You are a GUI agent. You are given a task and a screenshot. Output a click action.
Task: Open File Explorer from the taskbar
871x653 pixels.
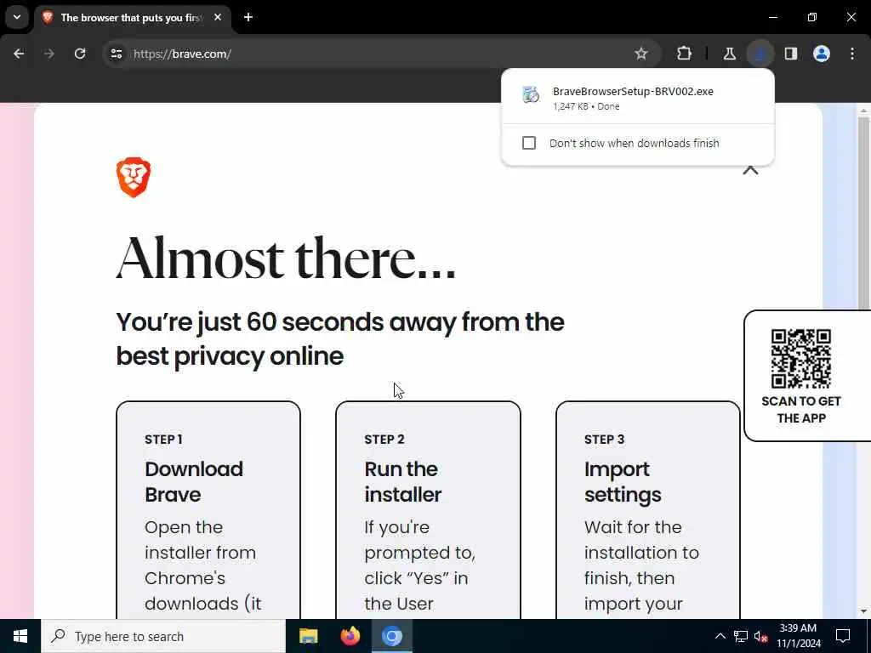[x=308, y=636]
